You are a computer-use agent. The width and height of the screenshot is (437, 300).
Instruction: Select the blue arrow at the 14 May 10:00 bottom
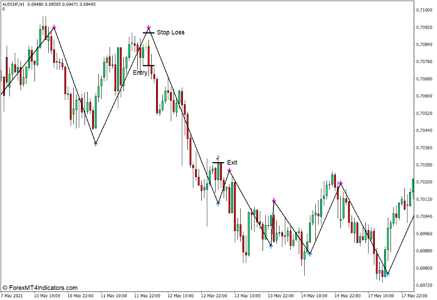[310, 254]
